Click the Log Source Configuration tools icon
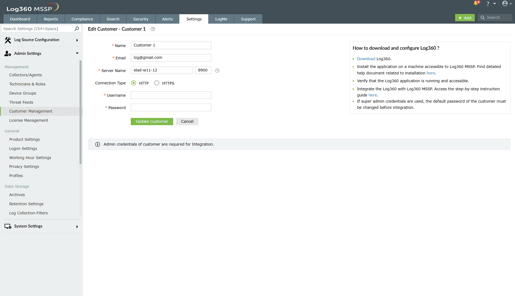 (8, 40)
